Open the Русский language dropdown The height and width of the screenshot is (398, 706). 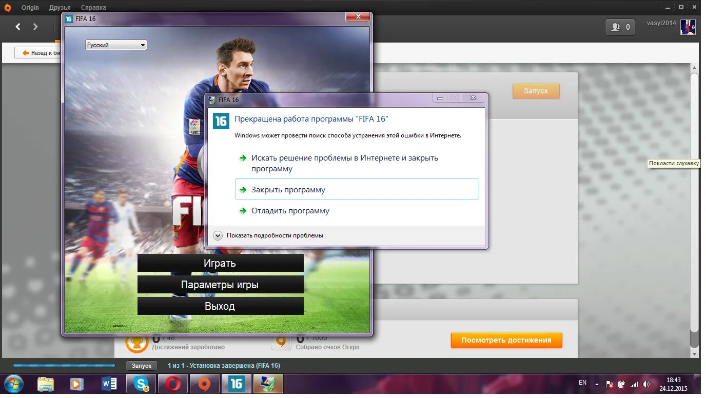point(116,45)
